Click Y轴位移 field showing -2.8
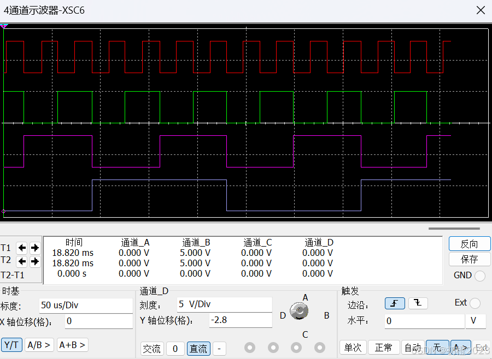The width and height of the screenshot is (492, 359). click(241, 320)
